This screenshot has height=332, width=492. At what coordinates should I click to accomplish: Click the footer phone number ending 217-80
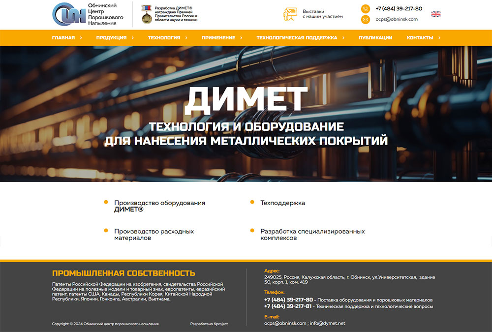coord(288,300)
